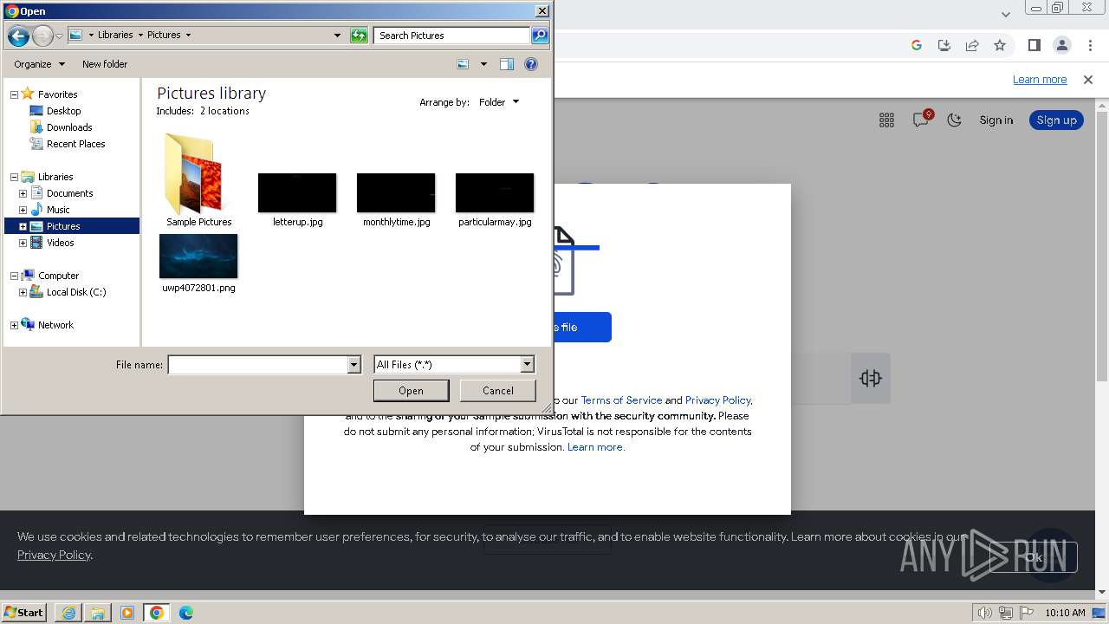The width and height of the screenshot is (1109, 624).
Task: Open Desktop in Favorites
Action: (x=63, y=111)
